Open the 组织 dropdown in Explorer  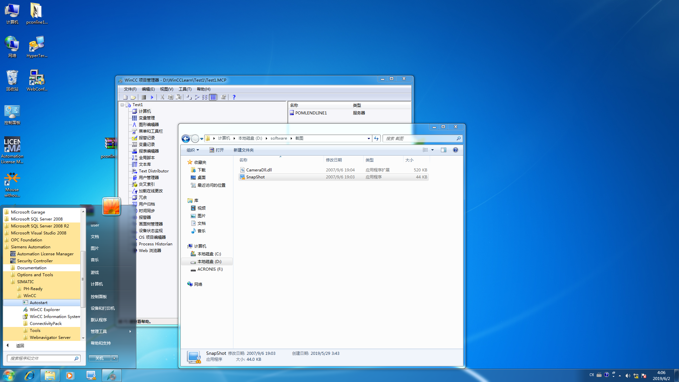[192, 150]
